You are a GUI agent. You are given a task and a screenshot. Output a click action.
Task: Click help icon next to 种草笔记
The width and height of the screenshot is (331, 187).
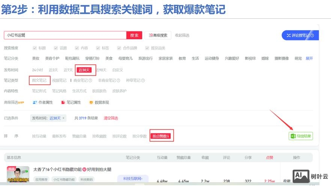click(143, 80)
